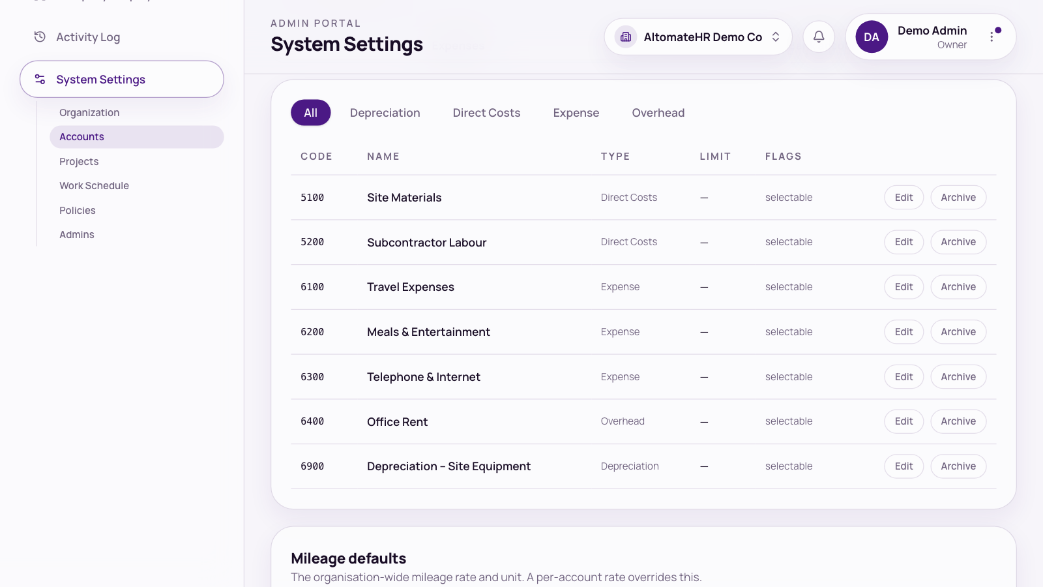The width and height of the screenshot is (1043, 587).
Task: Click the building icon beside AltomateHR Demo Co
Action: (626, 37)
